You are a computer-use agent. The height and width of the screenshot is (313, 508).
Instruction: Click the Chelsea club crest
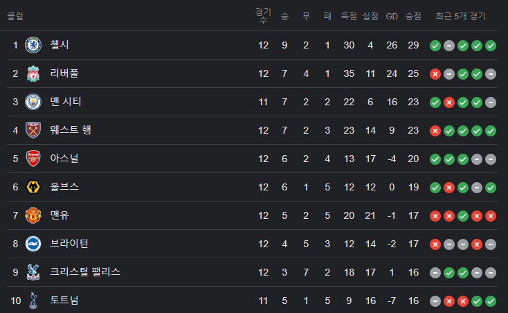point(33,45)
